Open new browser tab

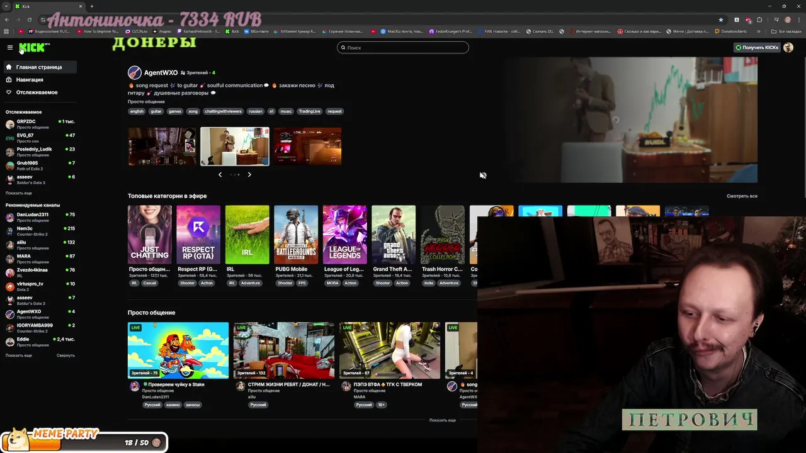(x=92, y=6)
